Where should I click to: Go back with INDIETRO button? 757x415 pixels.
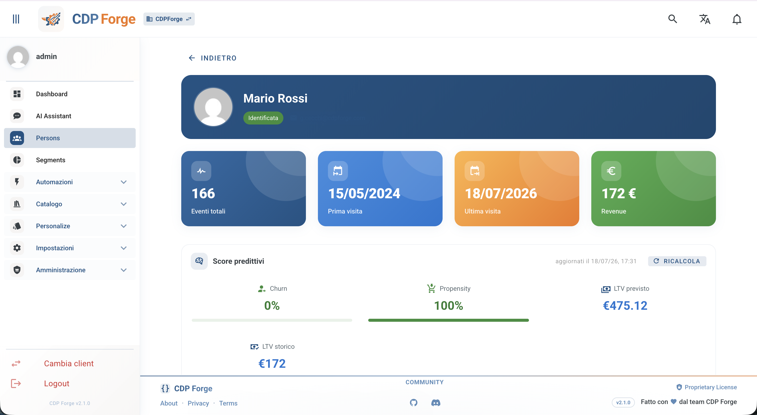coord(213,58)
